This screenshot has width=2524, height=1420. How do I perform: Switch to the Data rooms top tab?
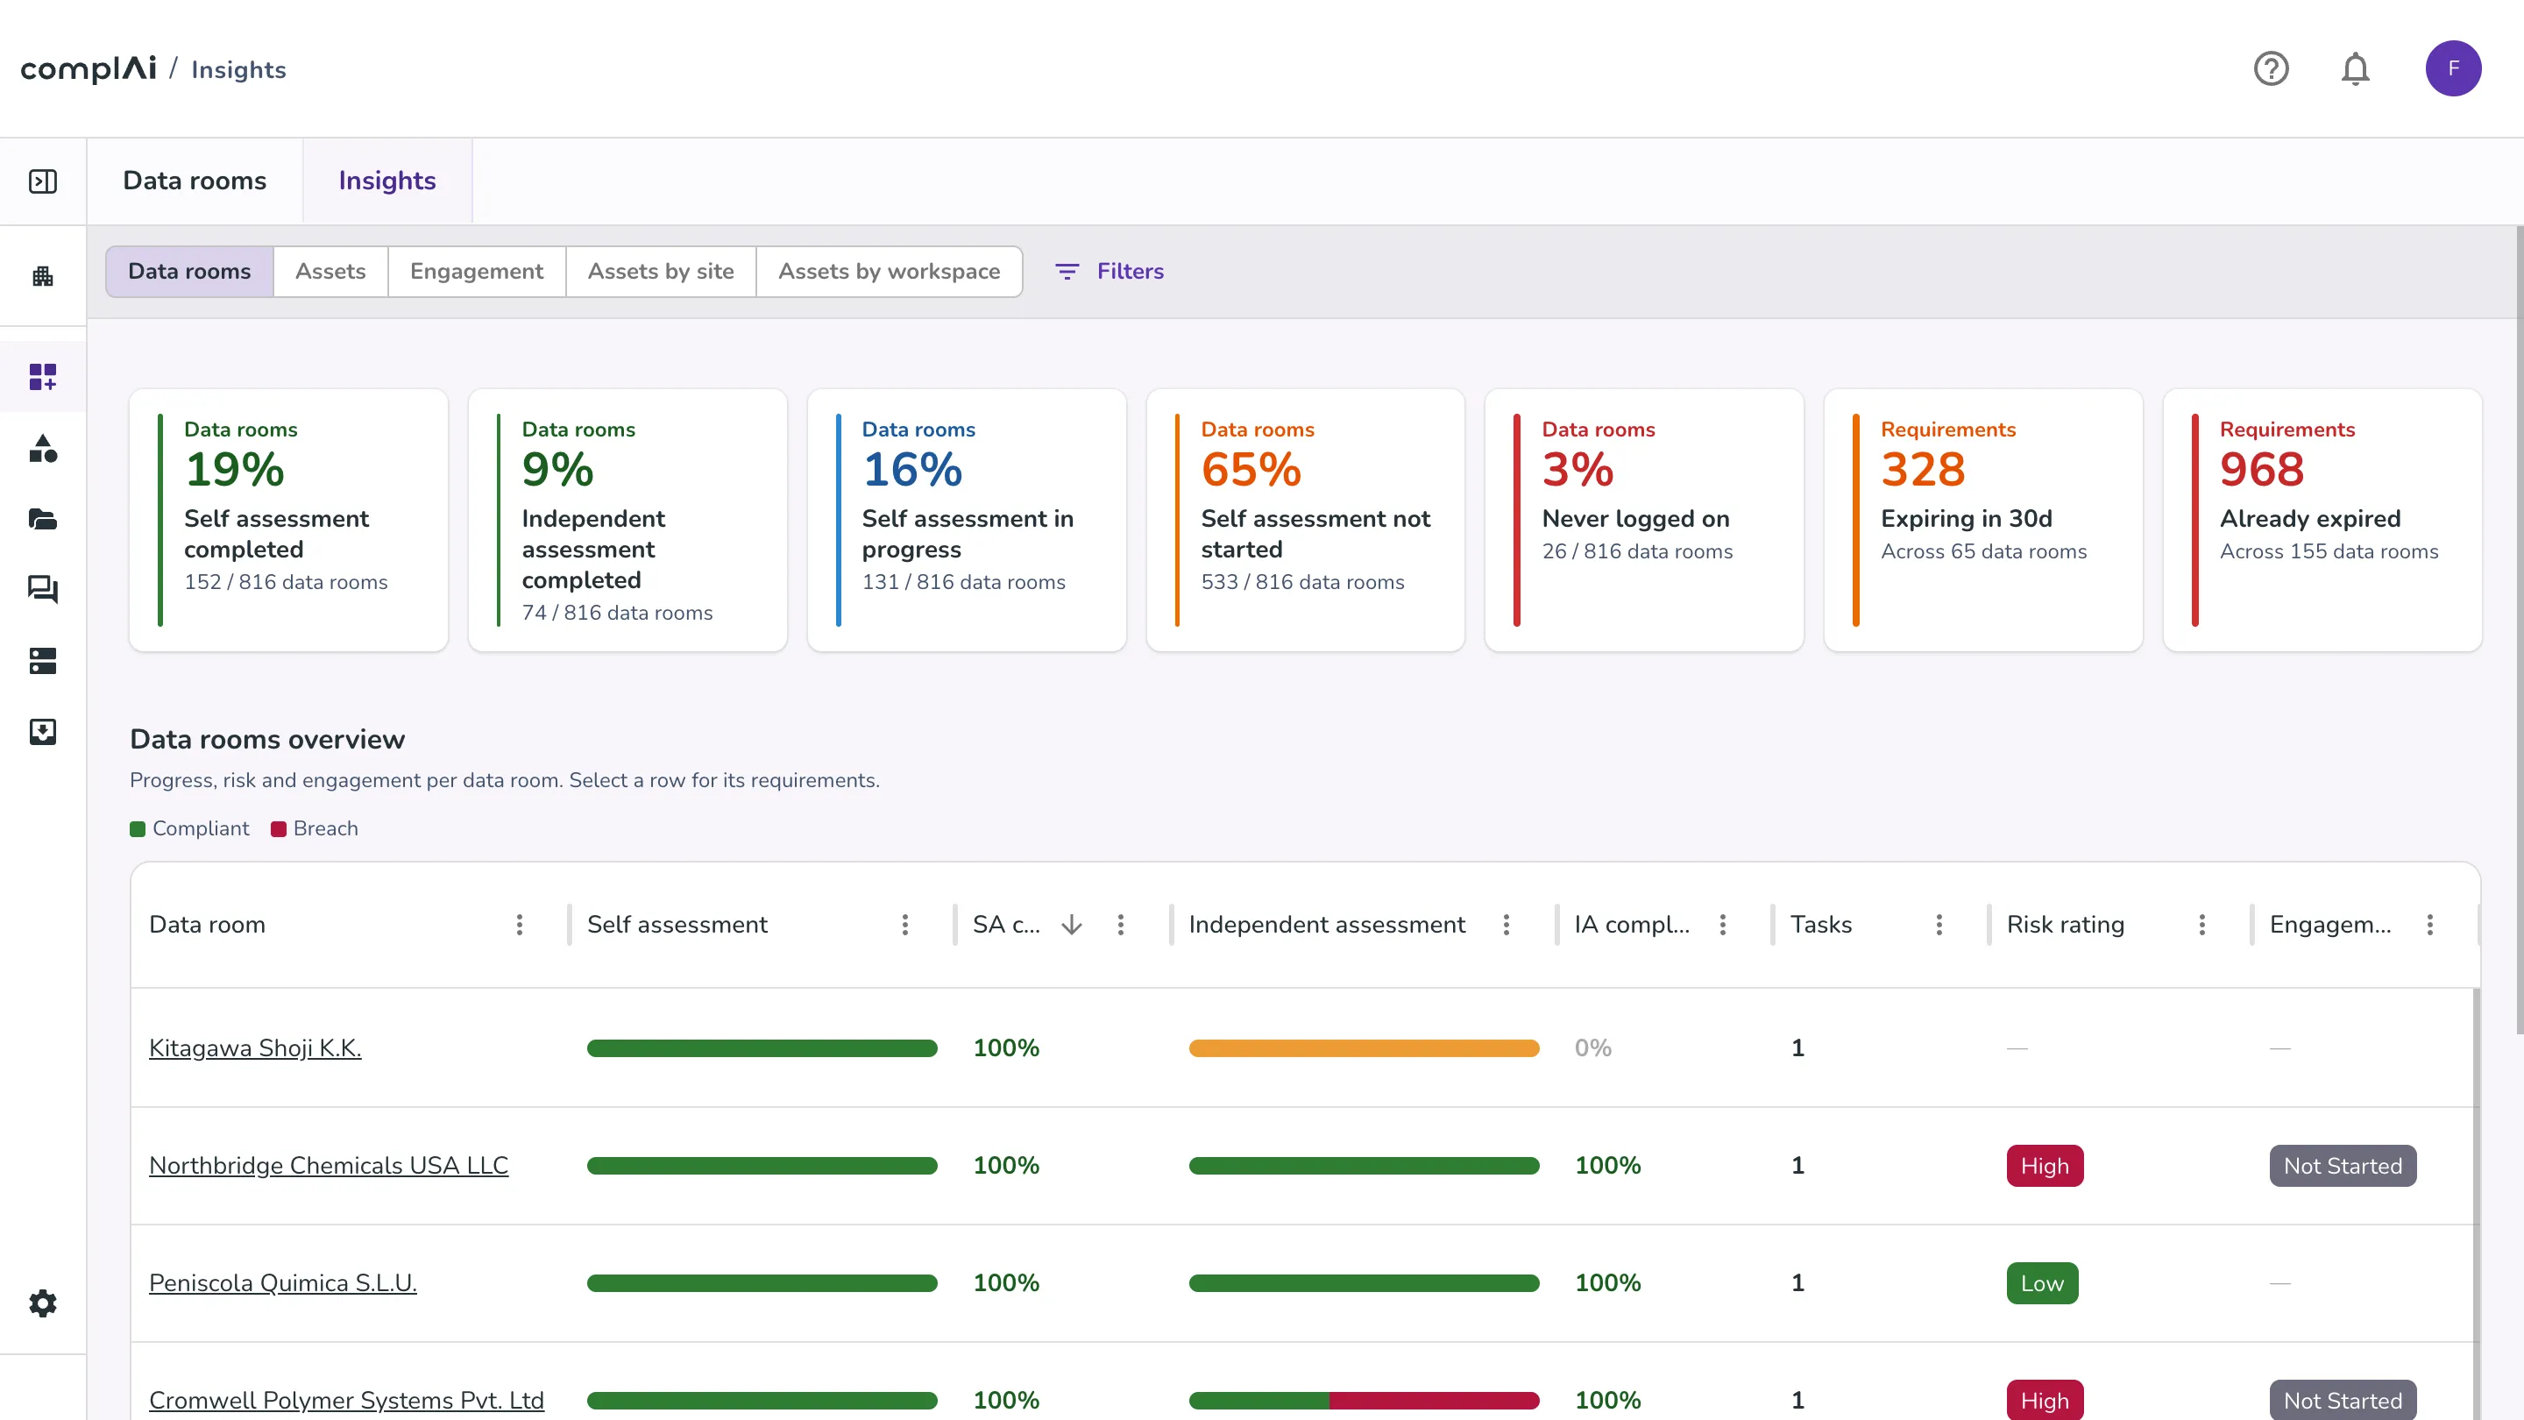point(194,181)
